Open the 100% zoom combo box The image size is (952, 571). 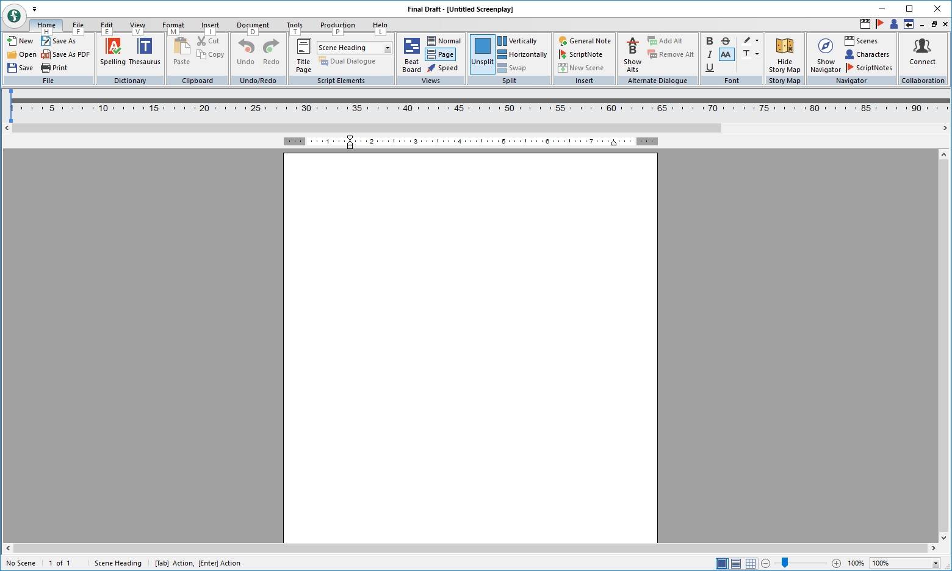click(904, 563)
